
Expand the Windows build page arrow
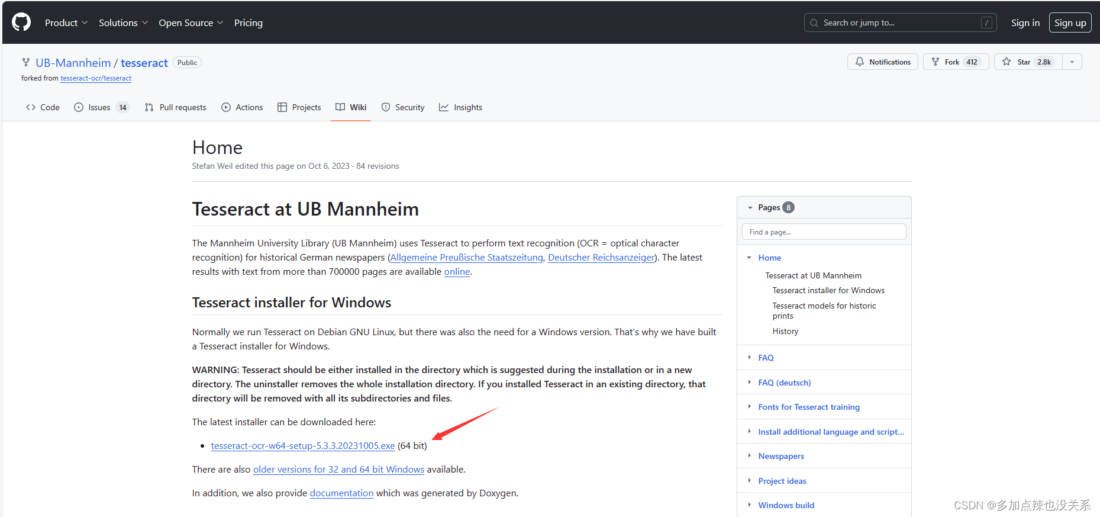click(749, 505)
